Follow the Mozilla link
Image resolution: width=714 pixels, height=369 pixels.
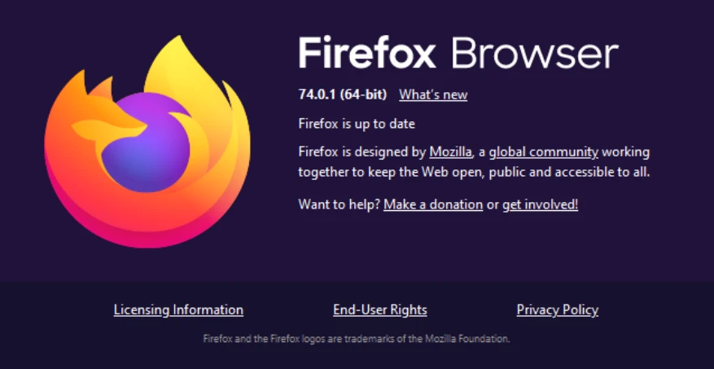[x=450, y=152]
